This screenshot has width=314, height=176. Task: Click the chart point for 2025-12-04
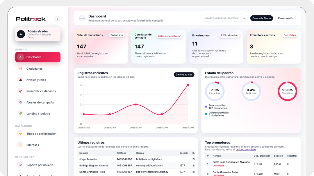[x=136, y=104]
